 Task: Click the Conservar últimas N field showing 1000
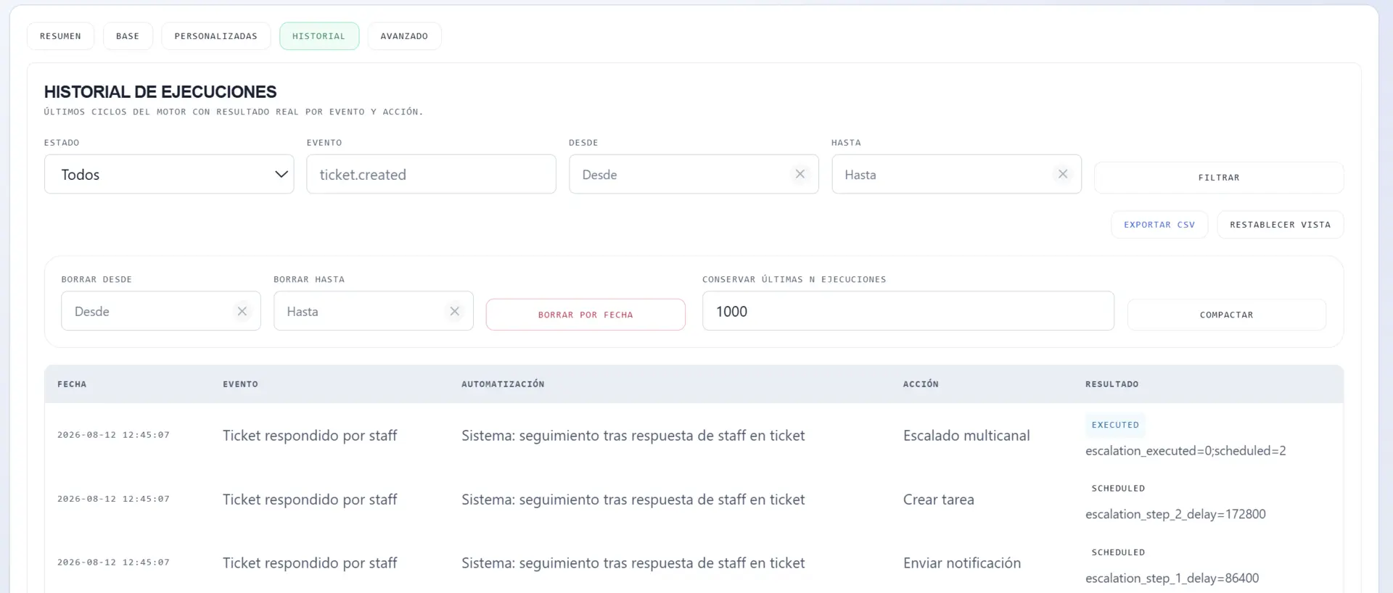[908, 311]
